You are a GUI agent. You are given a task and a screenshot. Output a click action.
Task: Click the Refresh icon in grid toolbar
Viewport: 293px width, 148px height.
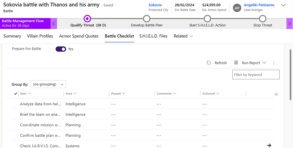[209, 63]
